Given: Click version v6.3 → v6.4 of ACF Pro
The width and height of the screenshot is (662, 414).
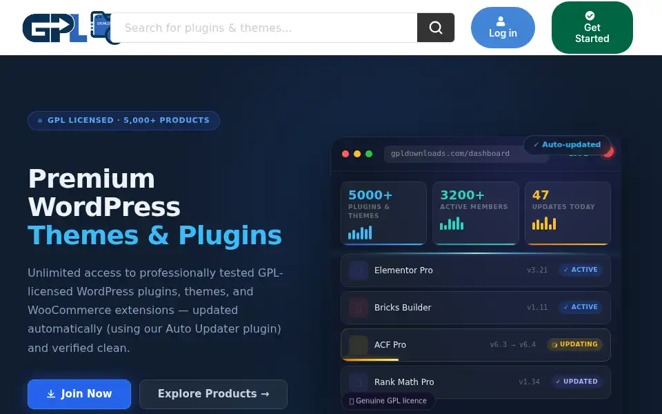Looking at the screenshot, I should (x=512, y=345).
